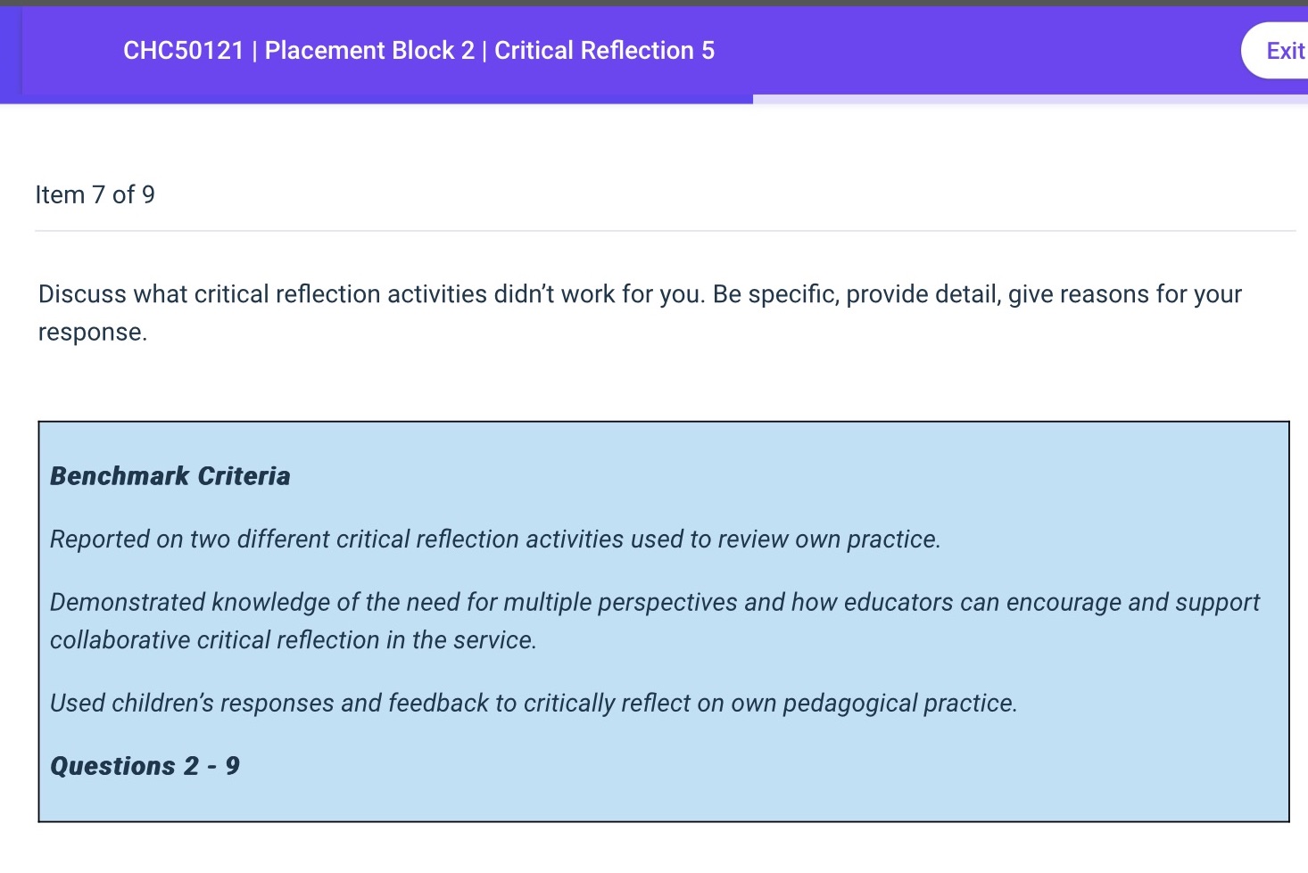Click the criterion about children's responses
Image resolution: width=1308 pixels, height=873 pixels.
pyautogui.click(x=534, y=703)
